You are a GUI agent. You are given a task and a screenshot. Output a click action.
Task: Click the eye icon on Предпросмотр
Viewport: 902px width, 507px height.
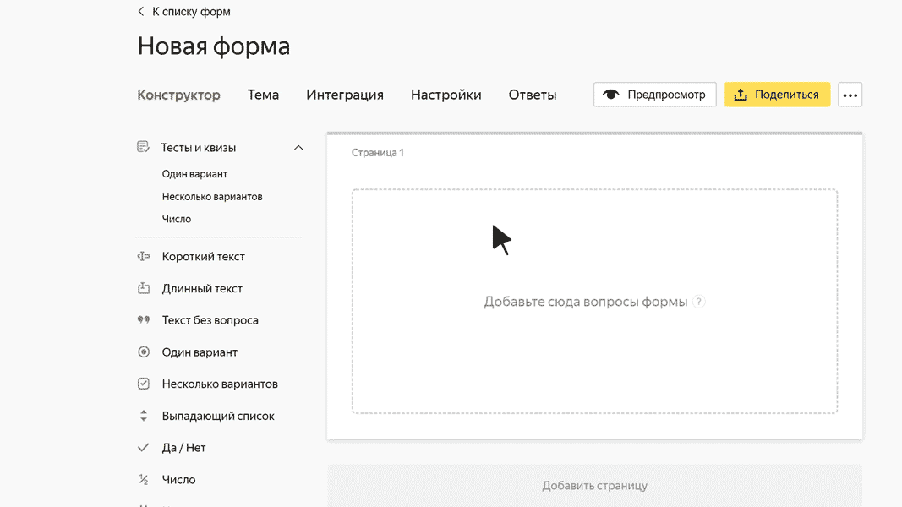click(x=612, y=94)
